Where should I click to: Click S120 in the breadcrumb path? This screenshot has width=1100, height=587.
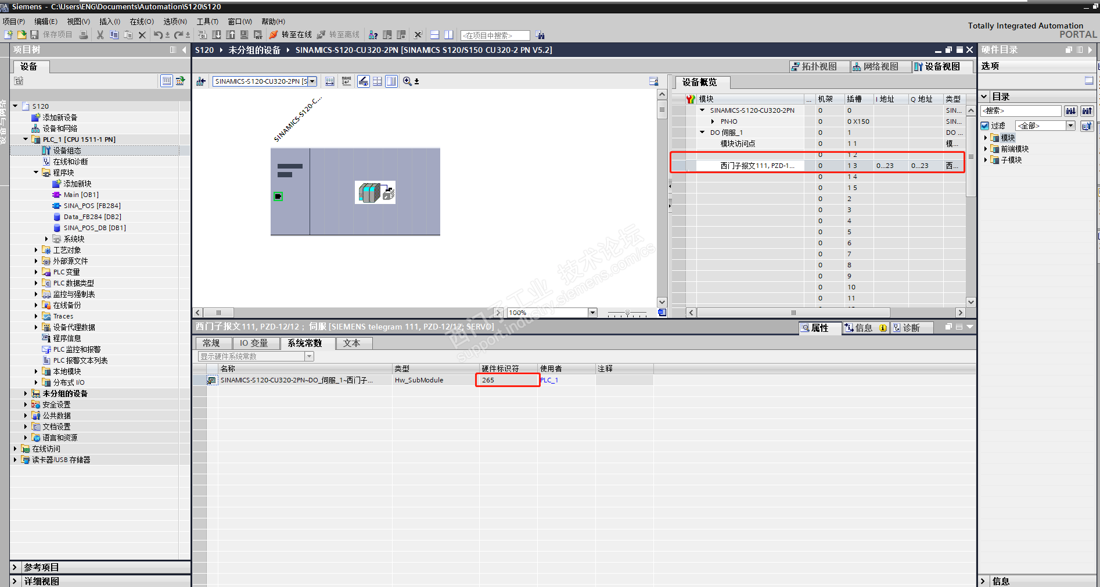click(204, 50)
